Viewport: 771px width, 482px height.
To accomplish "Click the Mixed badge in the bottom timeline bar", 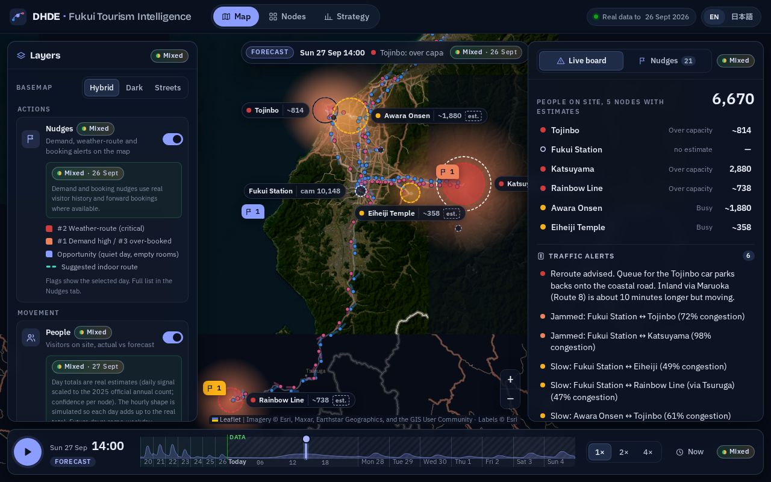I will [735, 452].
